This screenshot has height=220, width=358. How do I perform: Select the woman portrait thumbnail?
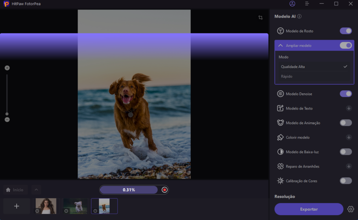[x=46, y=206]
